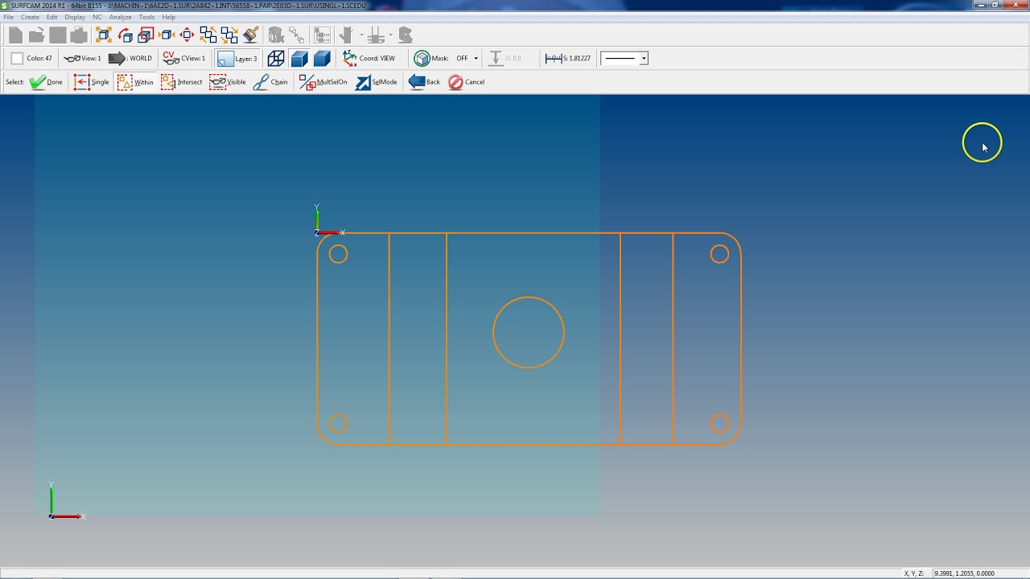Screen dimensions: 1030x579
Task: Expand the Mask OFF dropdown
Action: pos(476,59)
